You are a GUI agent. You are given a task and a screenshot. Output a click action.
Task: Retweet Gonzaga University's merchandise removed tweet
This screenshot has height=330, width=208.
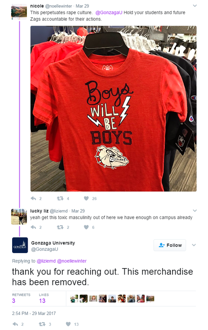42,324
